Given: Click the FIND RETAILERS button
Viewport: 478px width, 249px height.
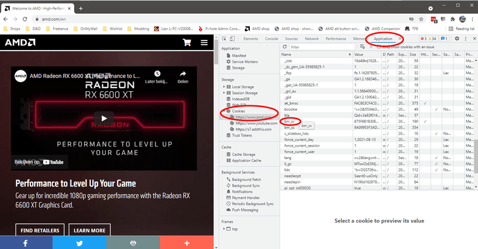Looking at the screenshot, I should (x=40, y=231).
